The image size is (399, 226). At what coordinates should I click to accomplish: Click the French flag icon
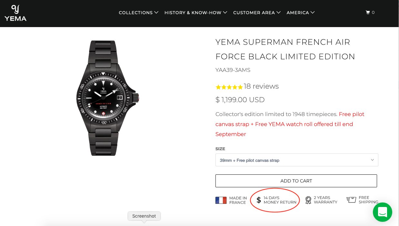(x=221, y=200)
